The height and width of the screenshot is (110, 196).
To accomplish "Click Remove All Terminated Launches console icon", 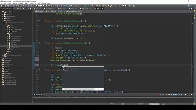I will tap(163, 95).
